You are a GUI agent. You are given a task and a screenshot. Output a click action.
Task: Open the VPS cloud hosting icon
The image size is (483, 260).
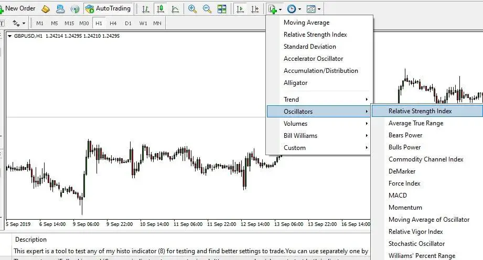coord(60,9)
